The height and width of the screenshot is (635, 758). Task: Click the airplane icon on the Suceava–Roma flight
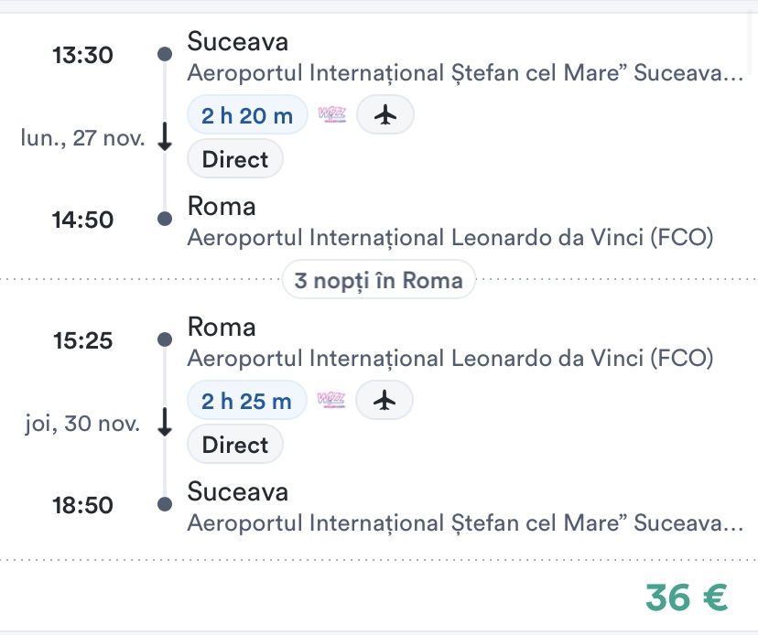point(385,115)
